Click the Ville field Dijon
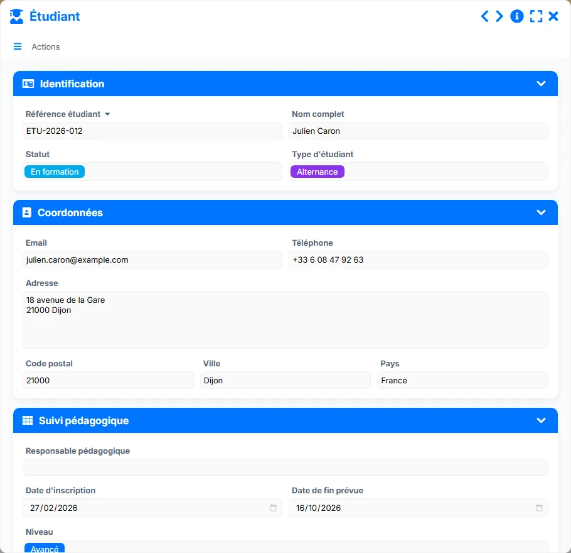 coord(285,380)
